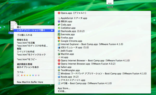Expand the このアプリケーションで開く submenu arrow

click(x=52, y=30)
